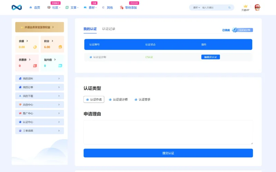This screenshot has height=172, width=276.
Task: Click the 开通会员享受至尊权益 banner
Action: click(39, 27)
